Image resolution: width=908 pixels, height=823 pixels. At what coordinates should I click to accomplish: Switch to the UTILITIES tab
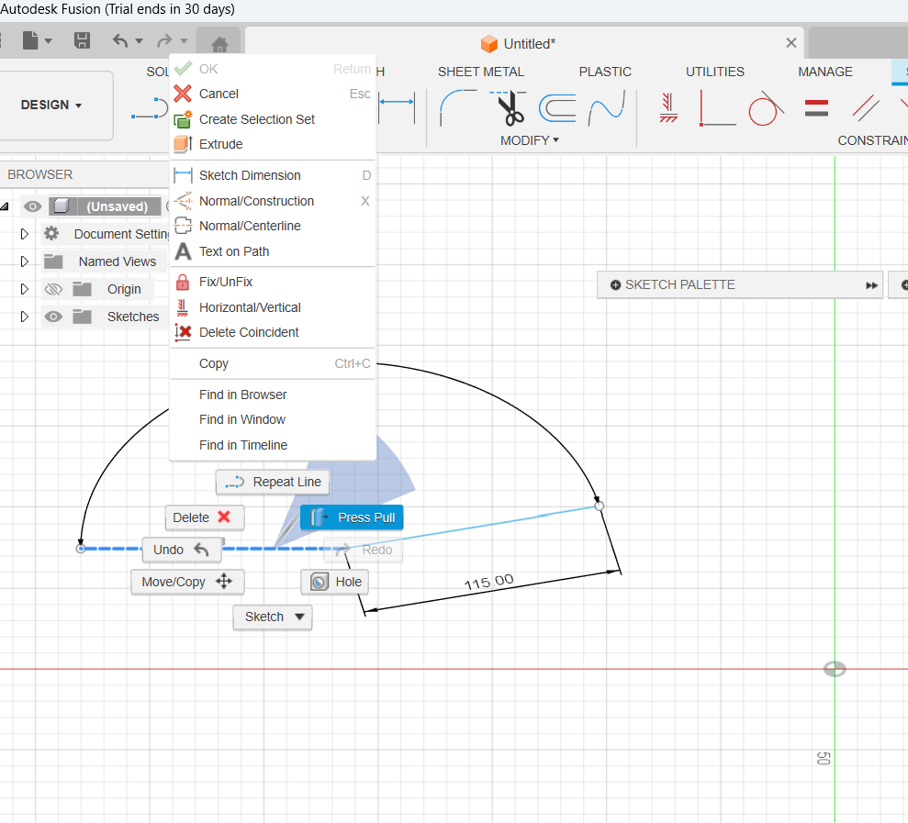click(x=715, y=72)
